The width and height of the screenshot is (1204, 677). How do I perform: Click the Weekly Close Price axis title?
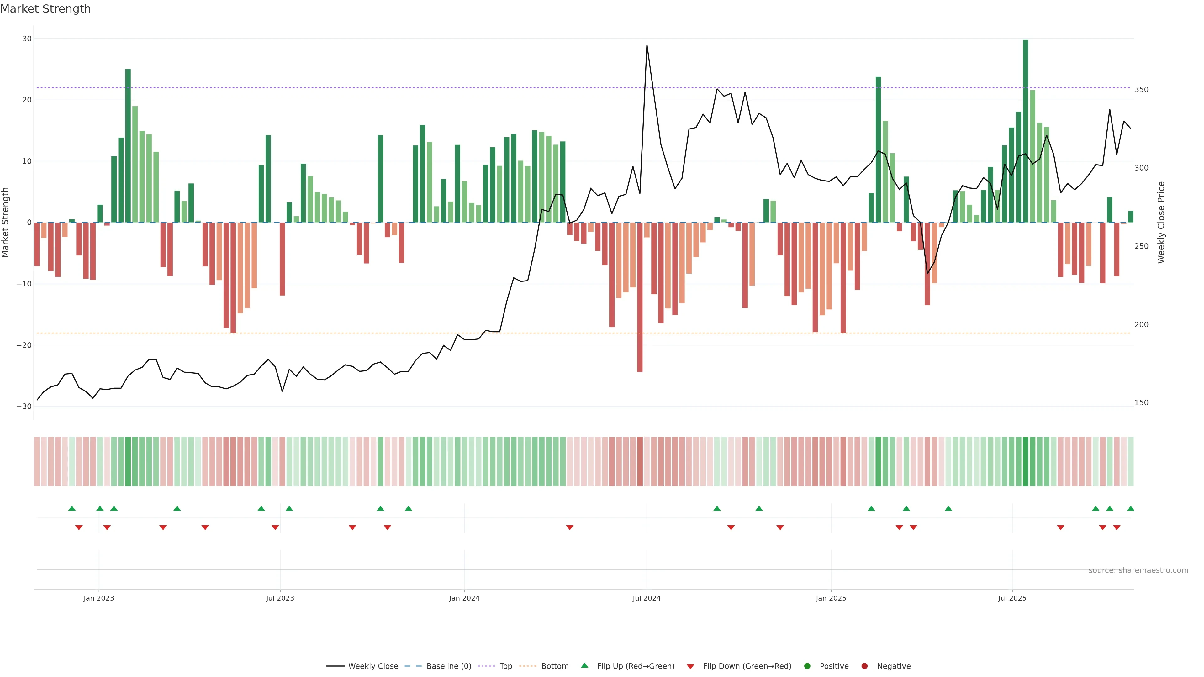tap(1161, 223)
